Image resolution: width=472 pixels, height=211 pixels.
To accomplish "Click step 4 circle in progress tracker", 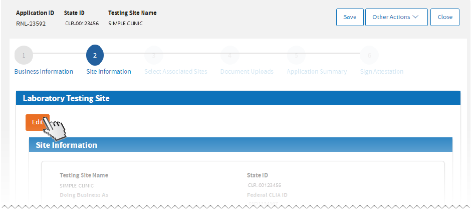I will [229, 55].
